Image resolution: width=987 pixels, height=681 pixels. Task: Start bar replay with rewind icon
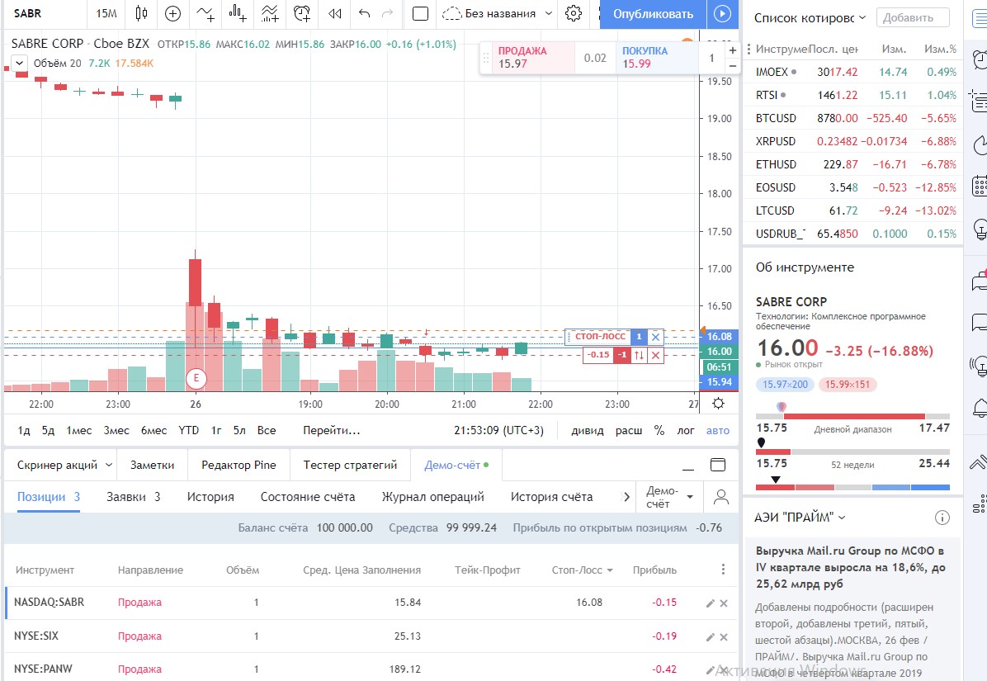tap(335, 13)
